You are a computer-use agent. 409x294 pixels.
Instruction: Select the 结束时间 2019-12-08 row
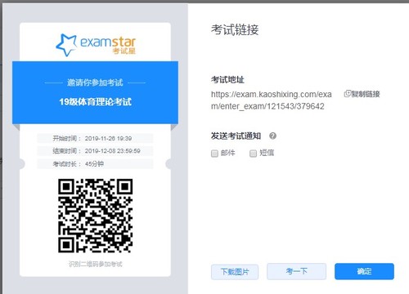point(95,151)
